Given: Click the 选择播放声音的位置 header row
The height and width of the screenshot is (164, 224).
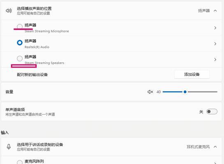Looking at the screenshot, I should click(x=111, y=11).
